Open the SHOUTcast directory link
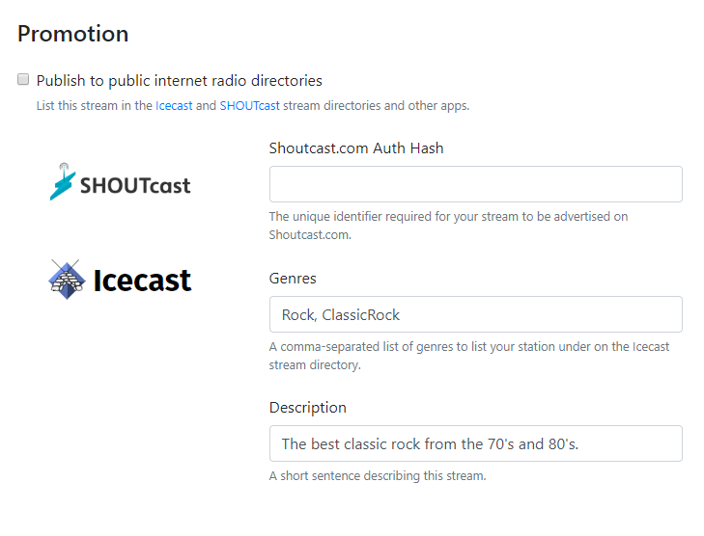 (x=249, y=106)
